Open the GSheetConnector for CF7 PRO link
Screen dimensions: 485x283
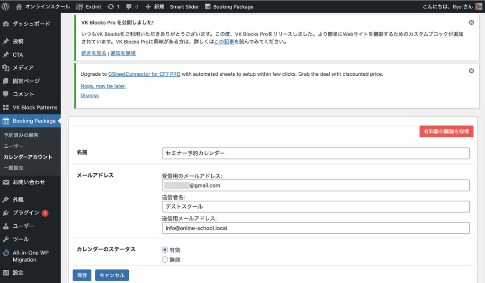pos(144,74)
